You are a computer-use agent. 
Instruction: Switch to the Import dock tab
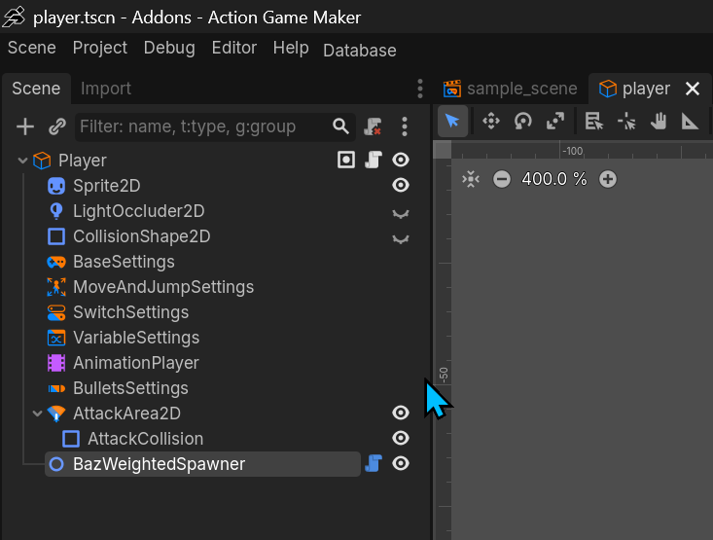coord(106,89)
